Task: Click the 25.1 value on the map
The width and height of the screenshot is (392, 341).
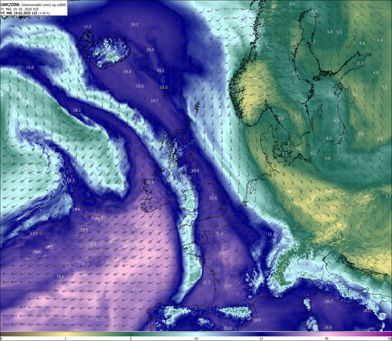Action: [x=84, y=230]
